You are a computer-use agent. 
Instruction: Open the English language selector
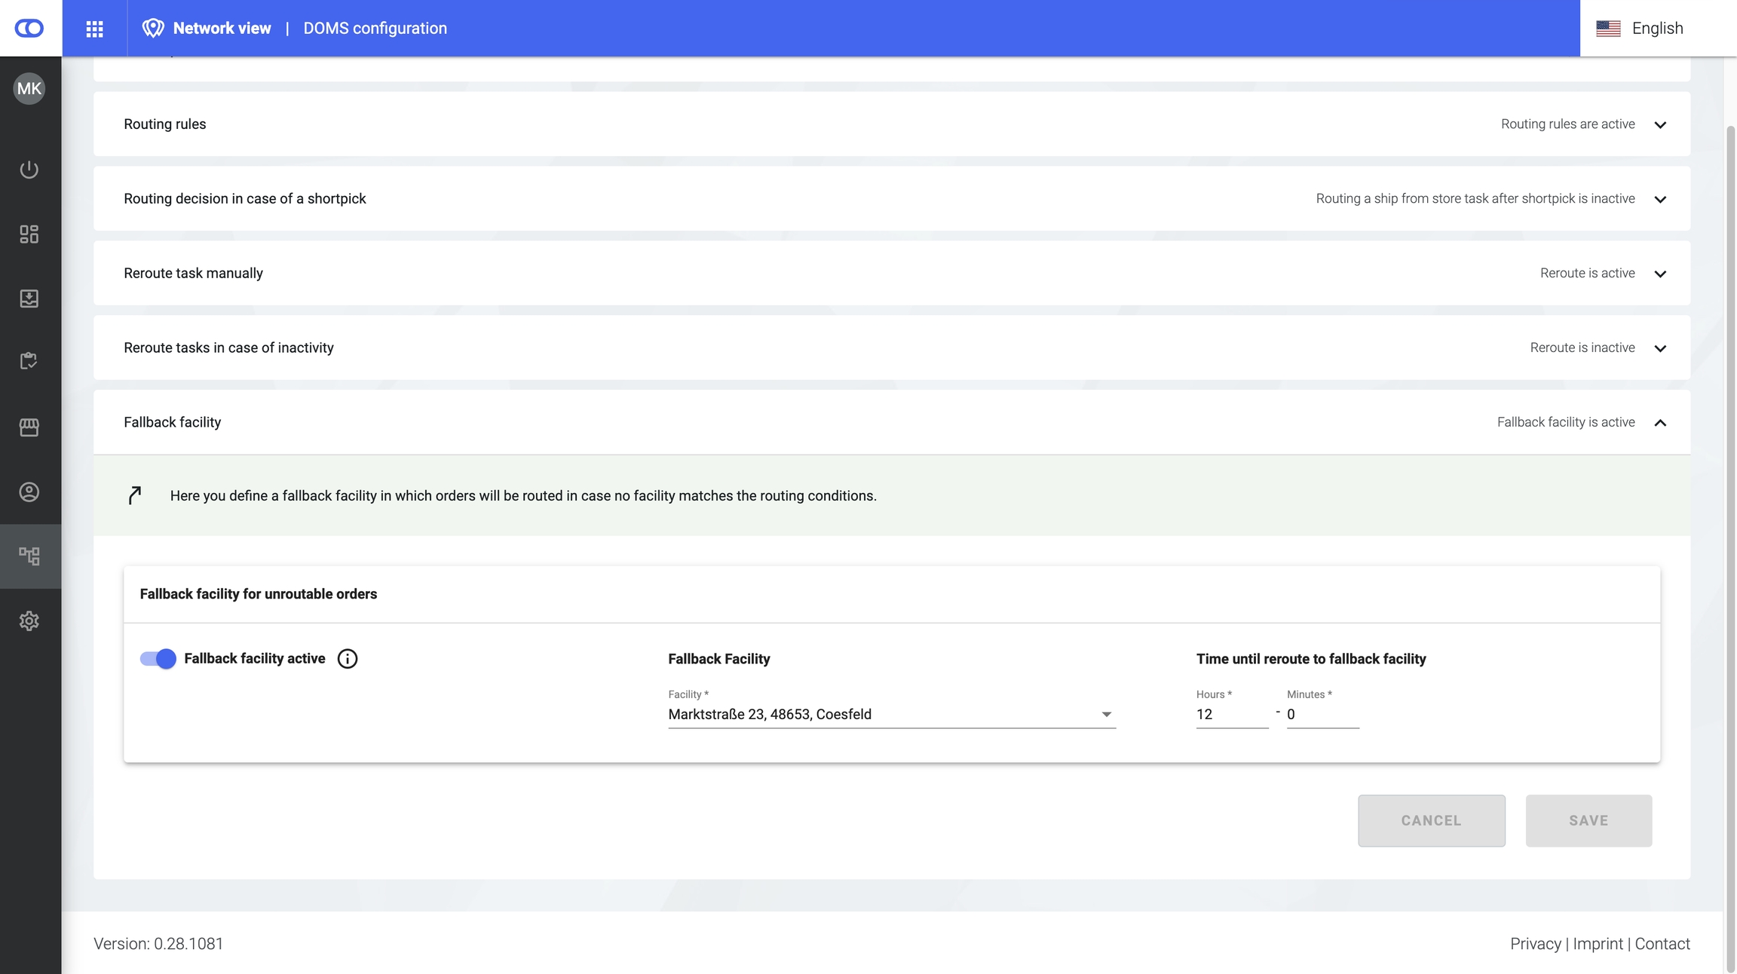(x=1640, y=29)
